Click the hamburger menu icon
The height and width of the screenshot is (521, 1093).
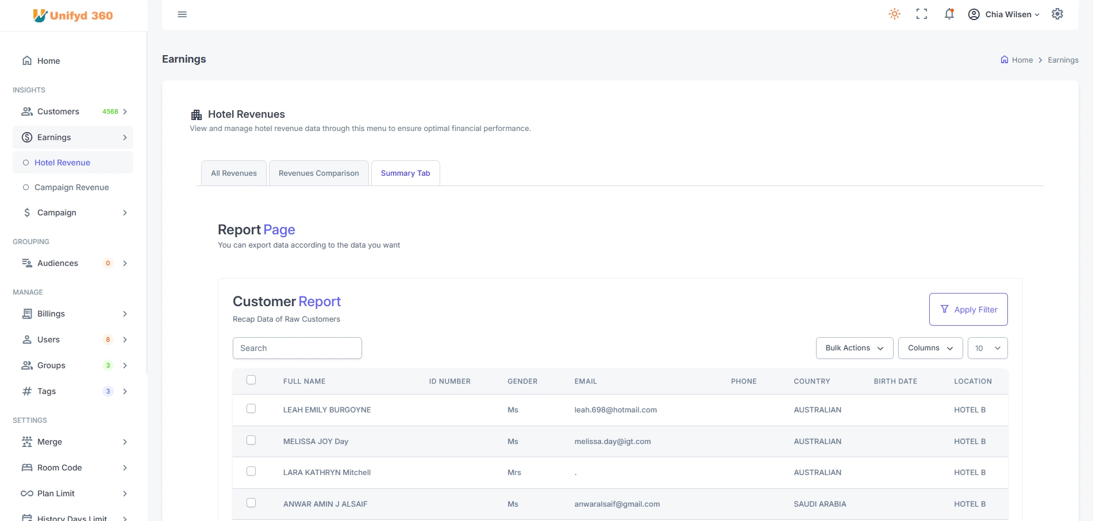tap(182, 14)
